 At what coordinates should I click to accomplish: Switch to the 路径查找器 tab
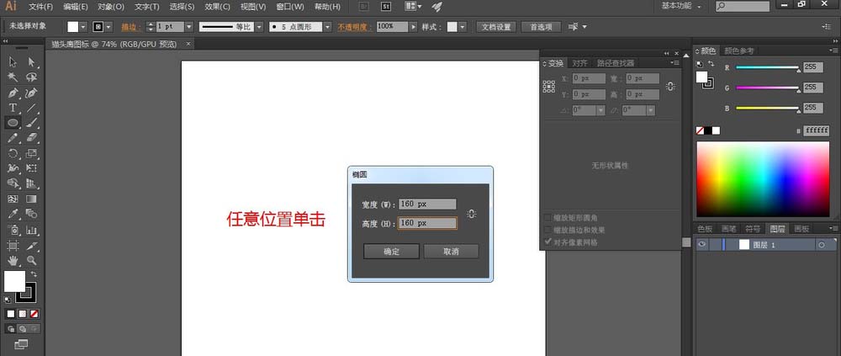point(616,63)
